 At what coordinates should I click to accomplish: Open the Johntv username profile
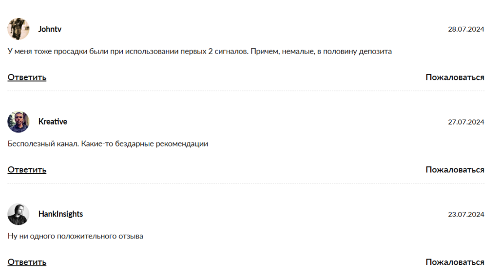click(50, 29)
